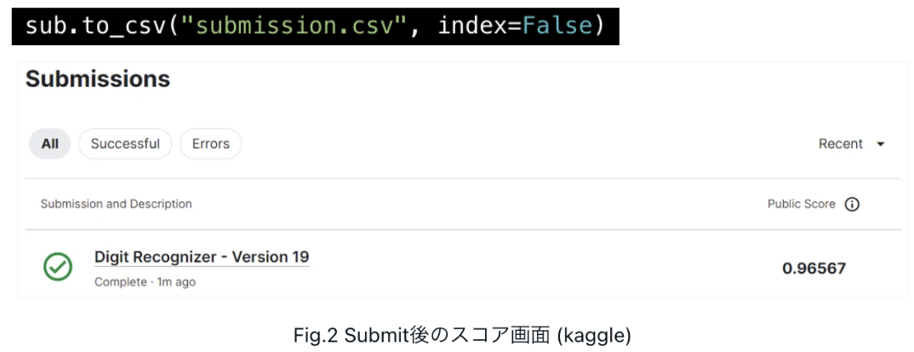Image resolution: width=914 pixels, height=352 pixels.
Task: Click the Public Score info icon
Action: click(x=852, y=205)
